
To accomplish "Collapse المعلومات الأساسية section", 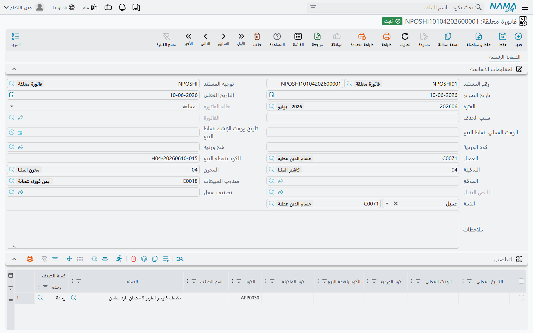I will [x=14, y=69].
